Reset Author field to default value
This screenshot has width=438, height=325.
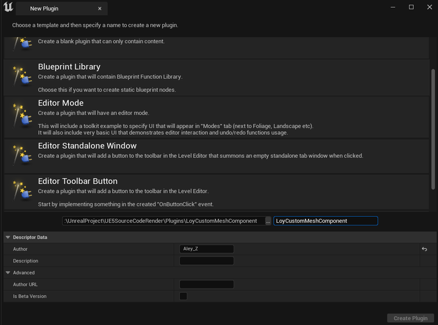point(425,249)
